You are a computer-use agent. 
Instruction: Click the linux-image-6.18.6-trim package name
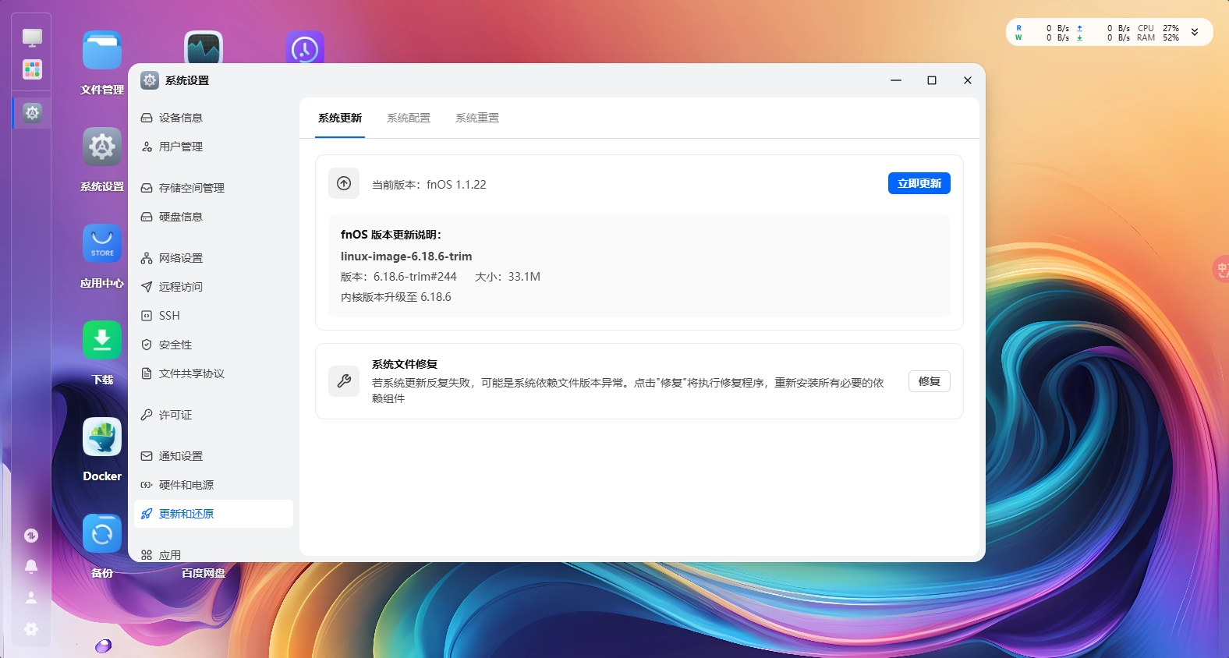point(406,256)
